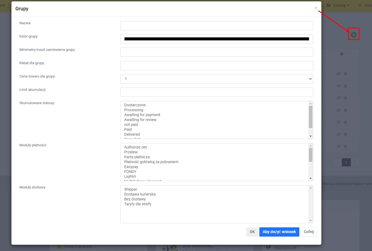372x251 pixels.
Task: Click the Rabat dla grupy input field
Action: [216, 66]
